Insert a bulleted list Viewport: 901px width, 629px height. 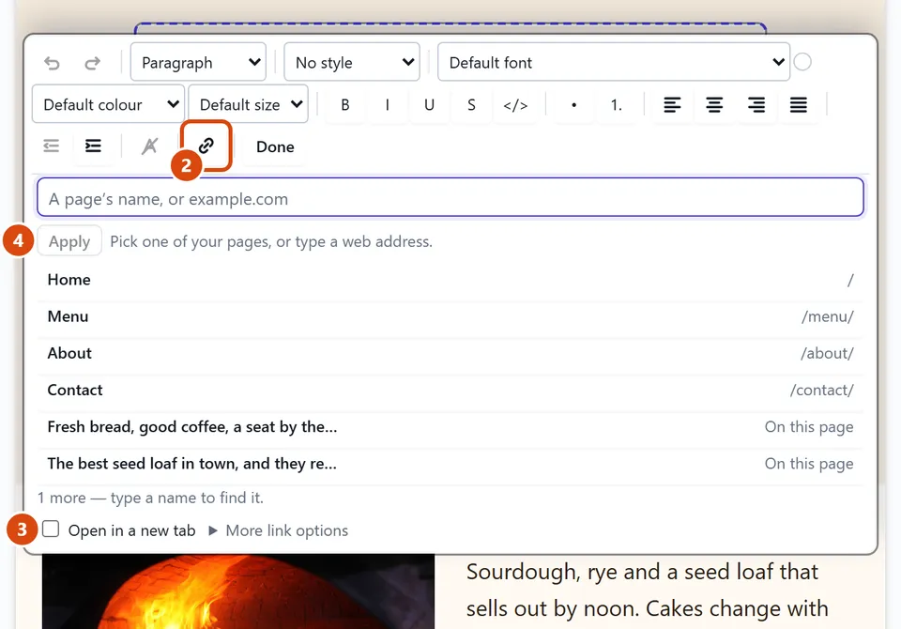(573, 104)
